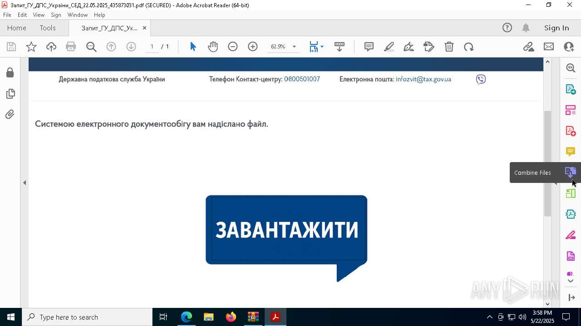Click the scroll up arrow of document
581x326 pixels.
pos(547,62)
